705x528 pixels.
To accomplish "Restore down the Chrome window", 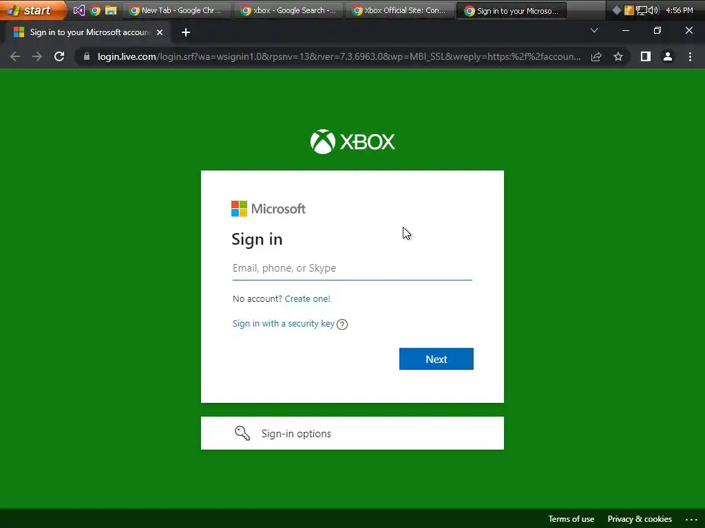I will [657, 30].
